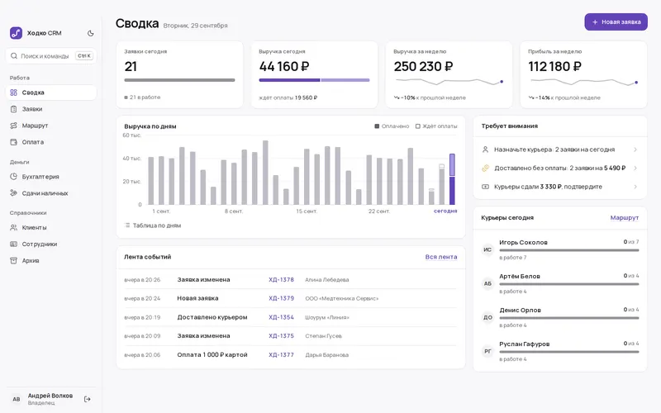Screen dimensions: 661x413
Task: Click the logout icon next to Андрей Волков
Action: (x=88, y=399)
